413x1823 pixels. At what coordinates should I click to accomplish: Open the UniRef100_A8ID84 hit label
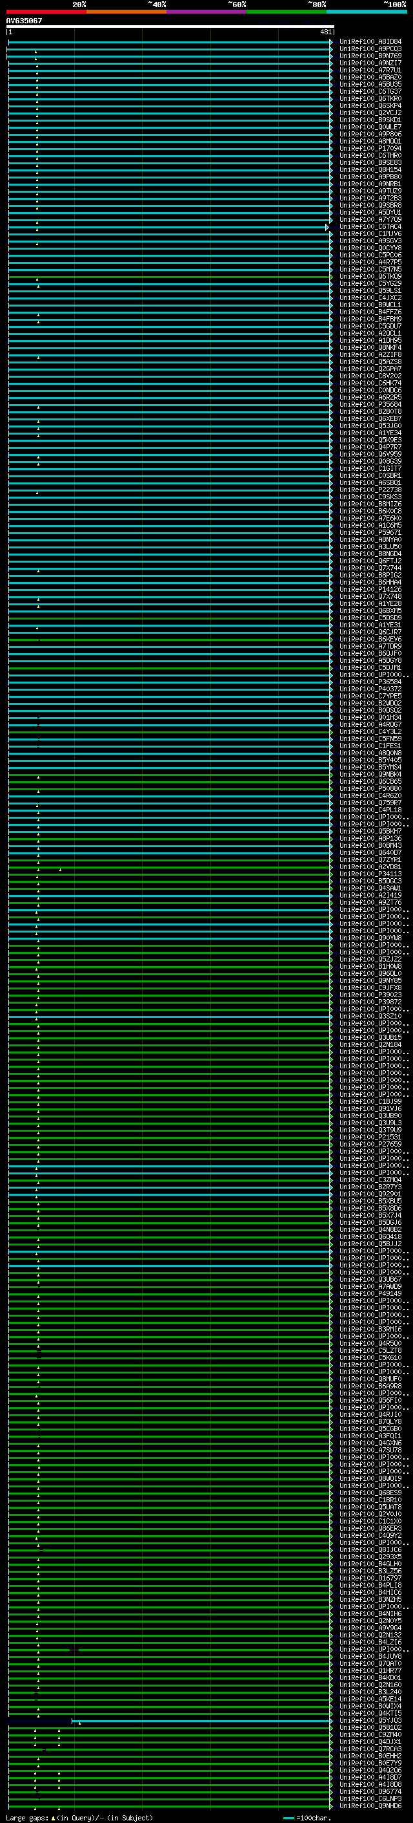click(x=370, y=42)
